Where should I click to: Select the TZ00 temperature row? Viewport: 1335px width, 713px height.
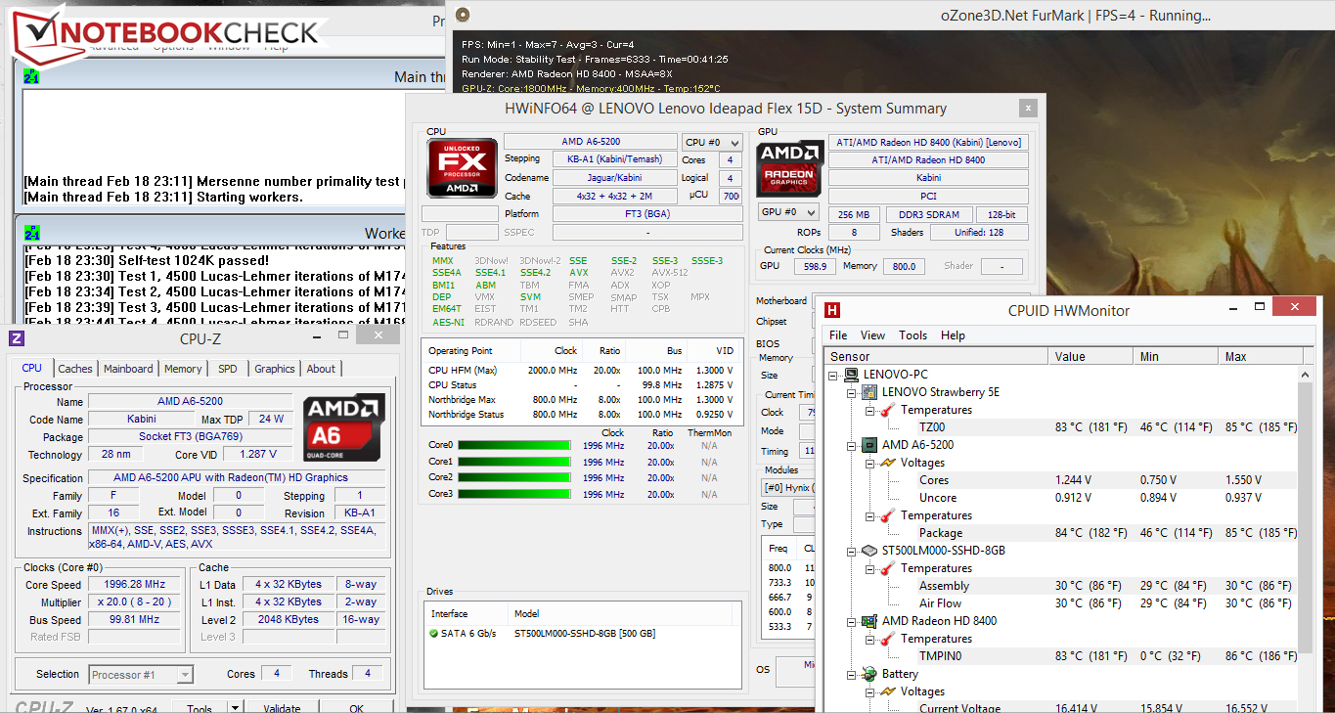click(1061, 427)
